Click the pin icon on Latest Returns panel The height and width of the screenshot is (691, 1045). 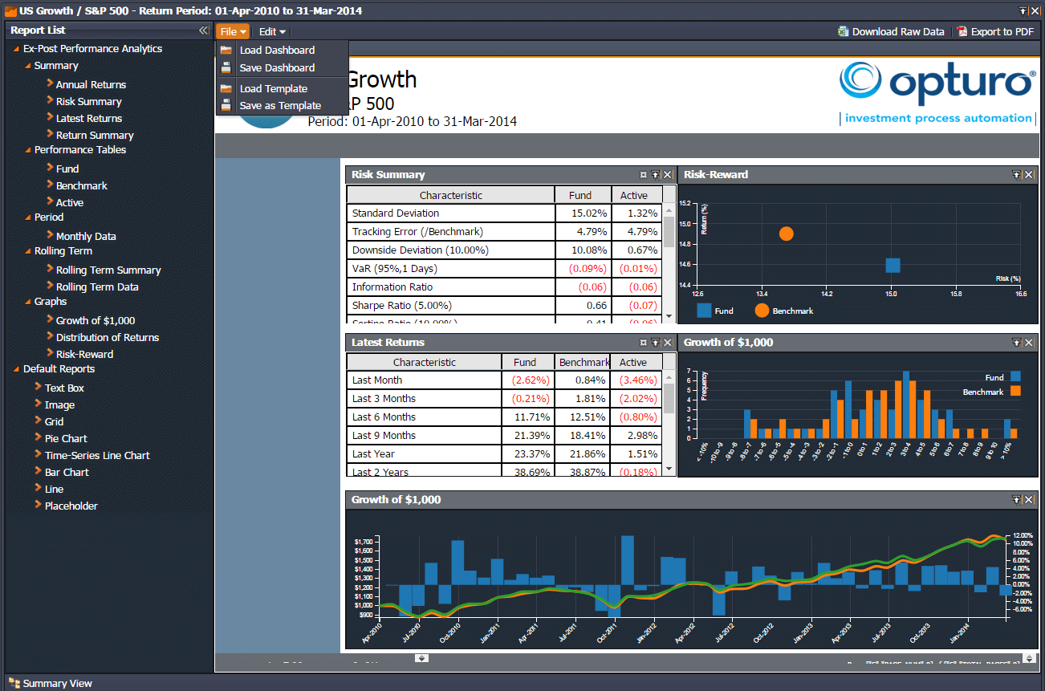[643, 343]
